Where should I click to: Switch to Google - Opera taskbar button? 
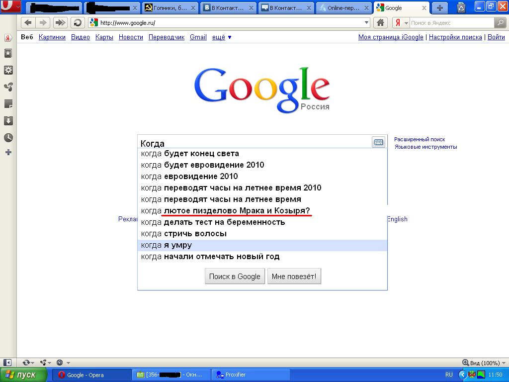coord(91,375)
